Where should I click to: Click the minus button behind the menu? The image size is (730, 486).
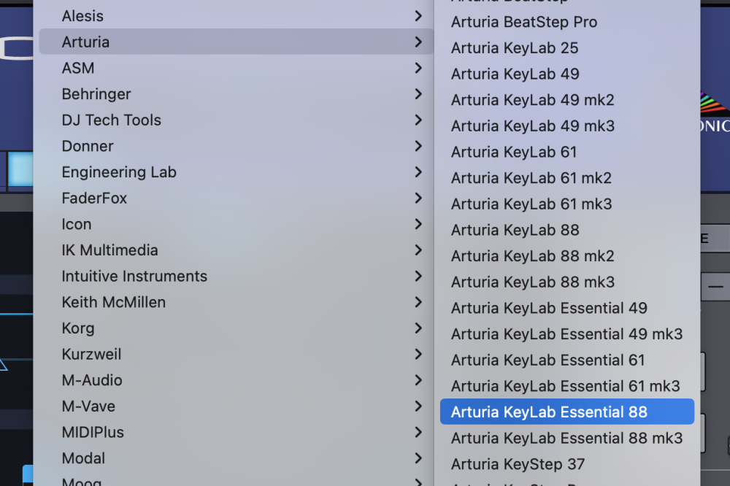click(x=715, y=287)
